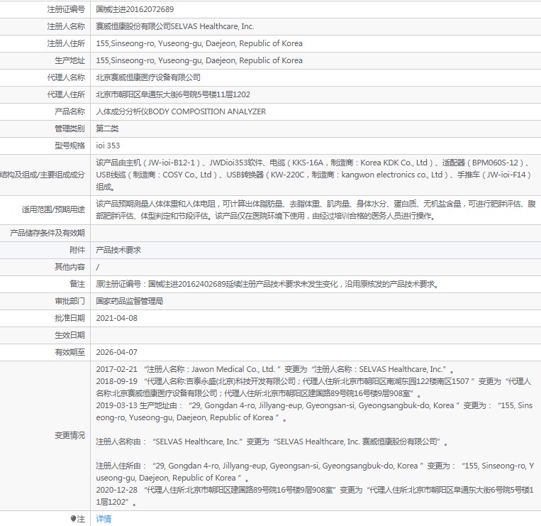541x526 pixels.
Task: Select management class value 第二类
Action: click(107, 128)
